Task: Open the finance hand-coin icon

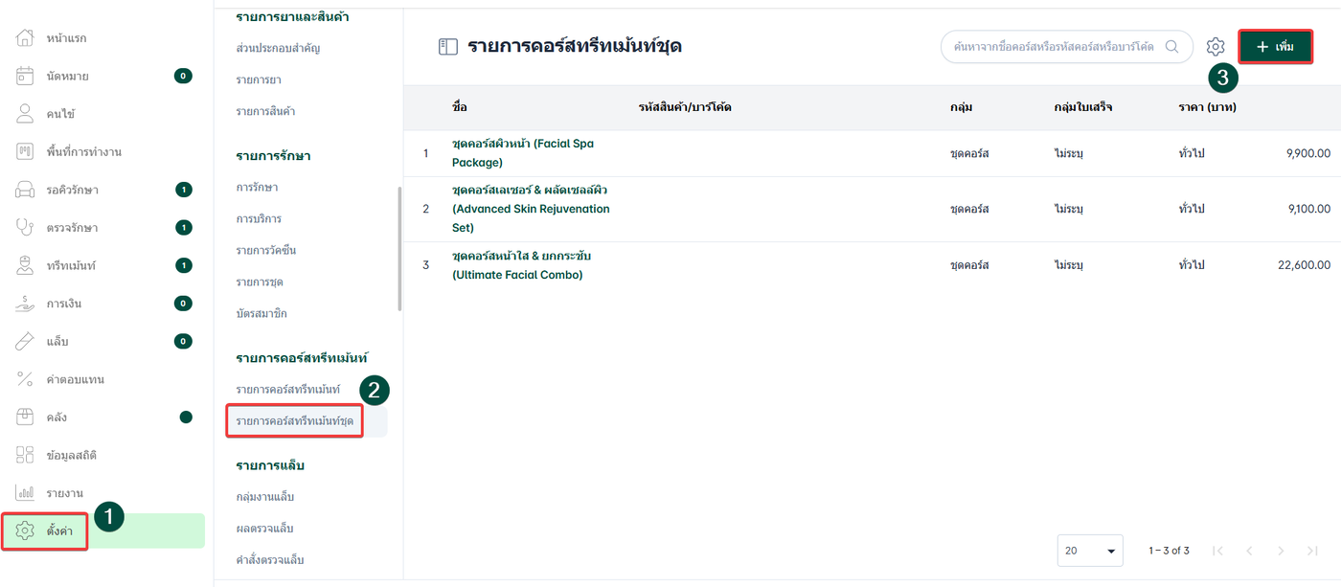Action: (x=26, y=304)
